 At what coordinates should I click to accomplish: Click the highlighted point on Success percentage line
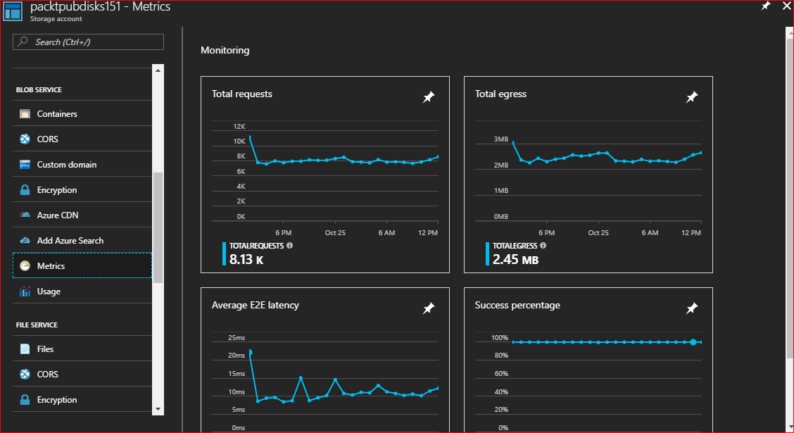click(693, 342)
